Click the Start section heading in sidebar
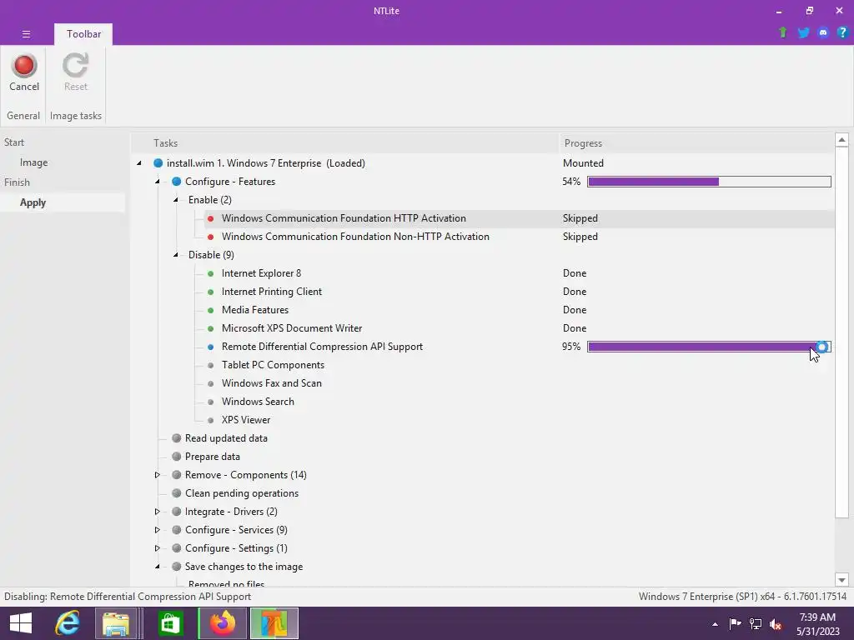Image resolution: width=854 pixels, height=640 pixels. [x=14, y=142]
